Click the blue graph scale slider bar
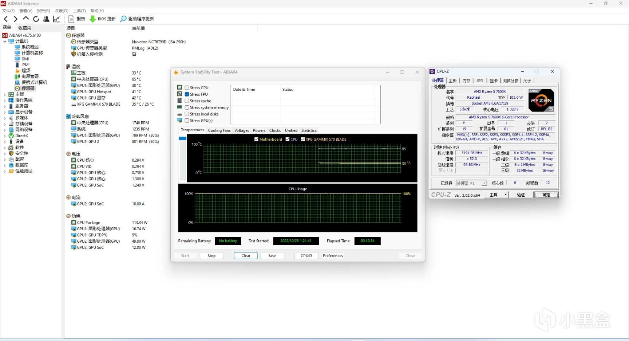This screenshot has height=341, width=629. (182, 138)
